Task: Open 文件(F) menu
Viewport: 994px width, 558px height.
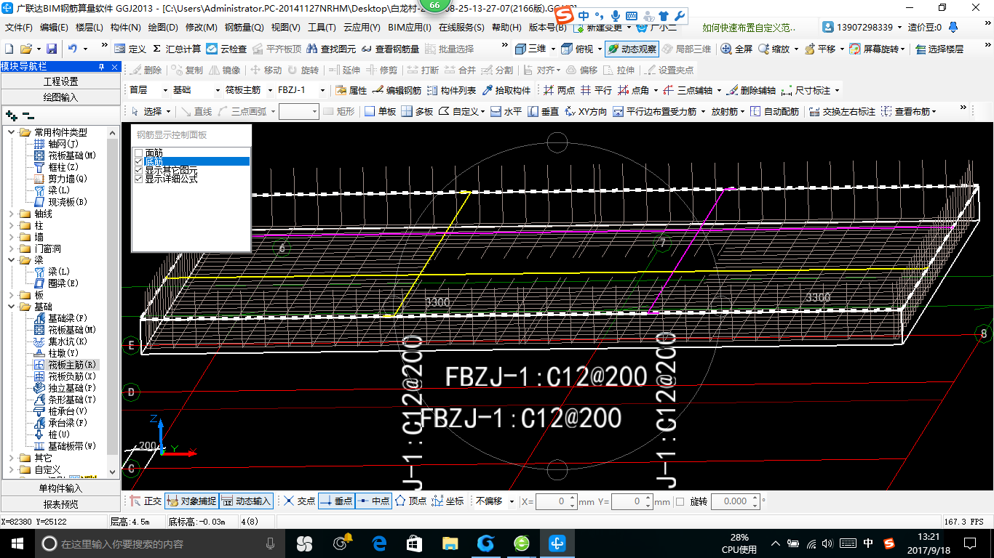Action: coord(19,28)
